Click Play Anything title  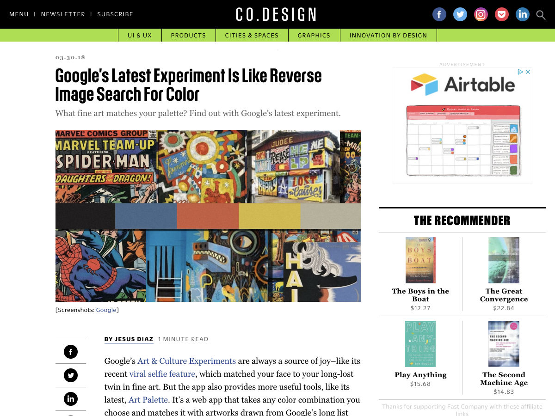click(x=420, y=375)
